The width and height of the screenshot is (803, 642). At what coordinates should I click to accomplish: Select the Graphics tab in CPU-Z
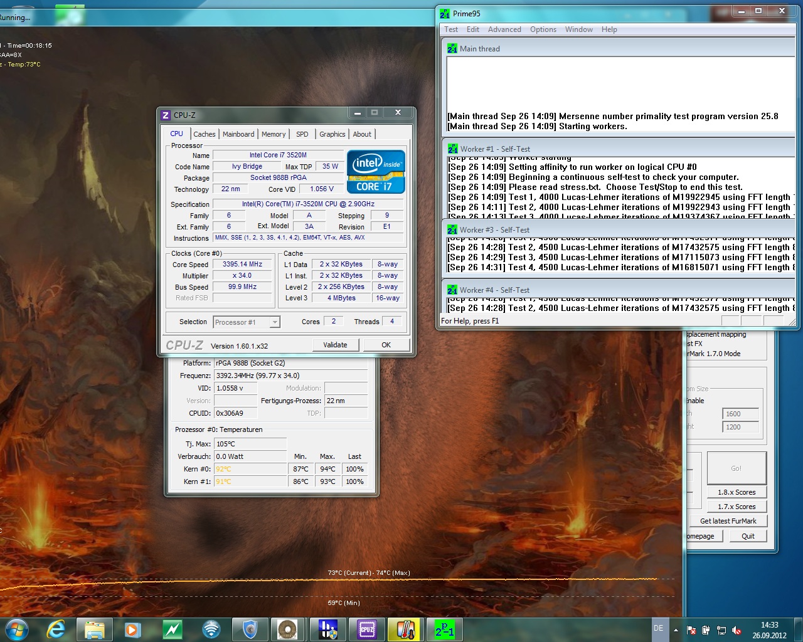pos(332,134)
